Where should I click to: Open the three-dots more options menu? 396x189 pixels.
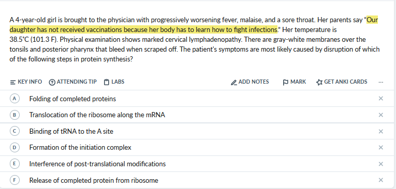(381, 82)
